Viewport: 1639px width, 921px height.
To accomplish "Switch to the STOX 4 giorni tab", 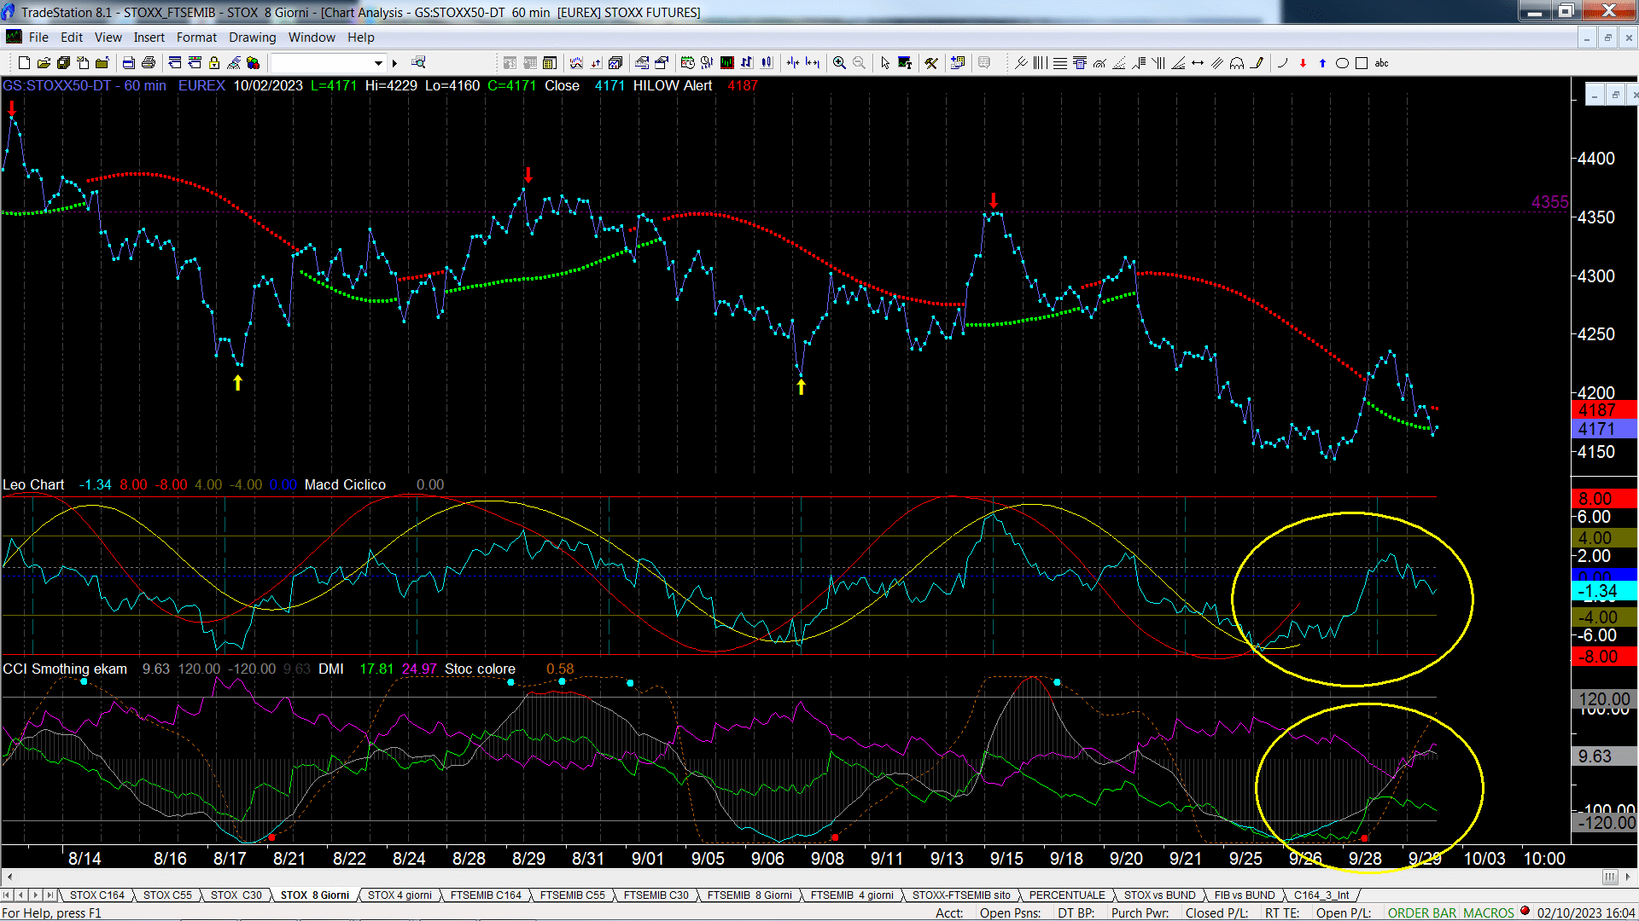I will point(400,895).
